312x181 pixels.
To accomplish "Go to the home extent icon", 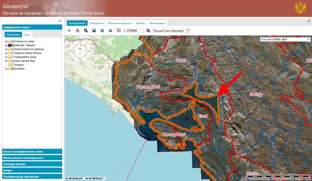I will click(110, 31).
